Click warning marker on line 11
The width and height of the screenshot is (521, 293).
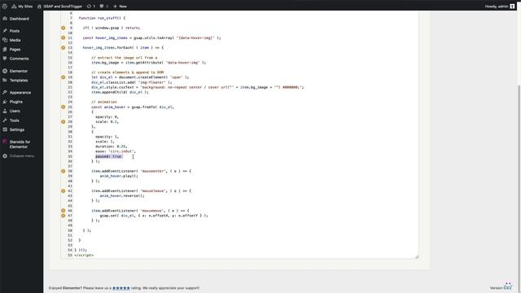[x=63, y=37]
